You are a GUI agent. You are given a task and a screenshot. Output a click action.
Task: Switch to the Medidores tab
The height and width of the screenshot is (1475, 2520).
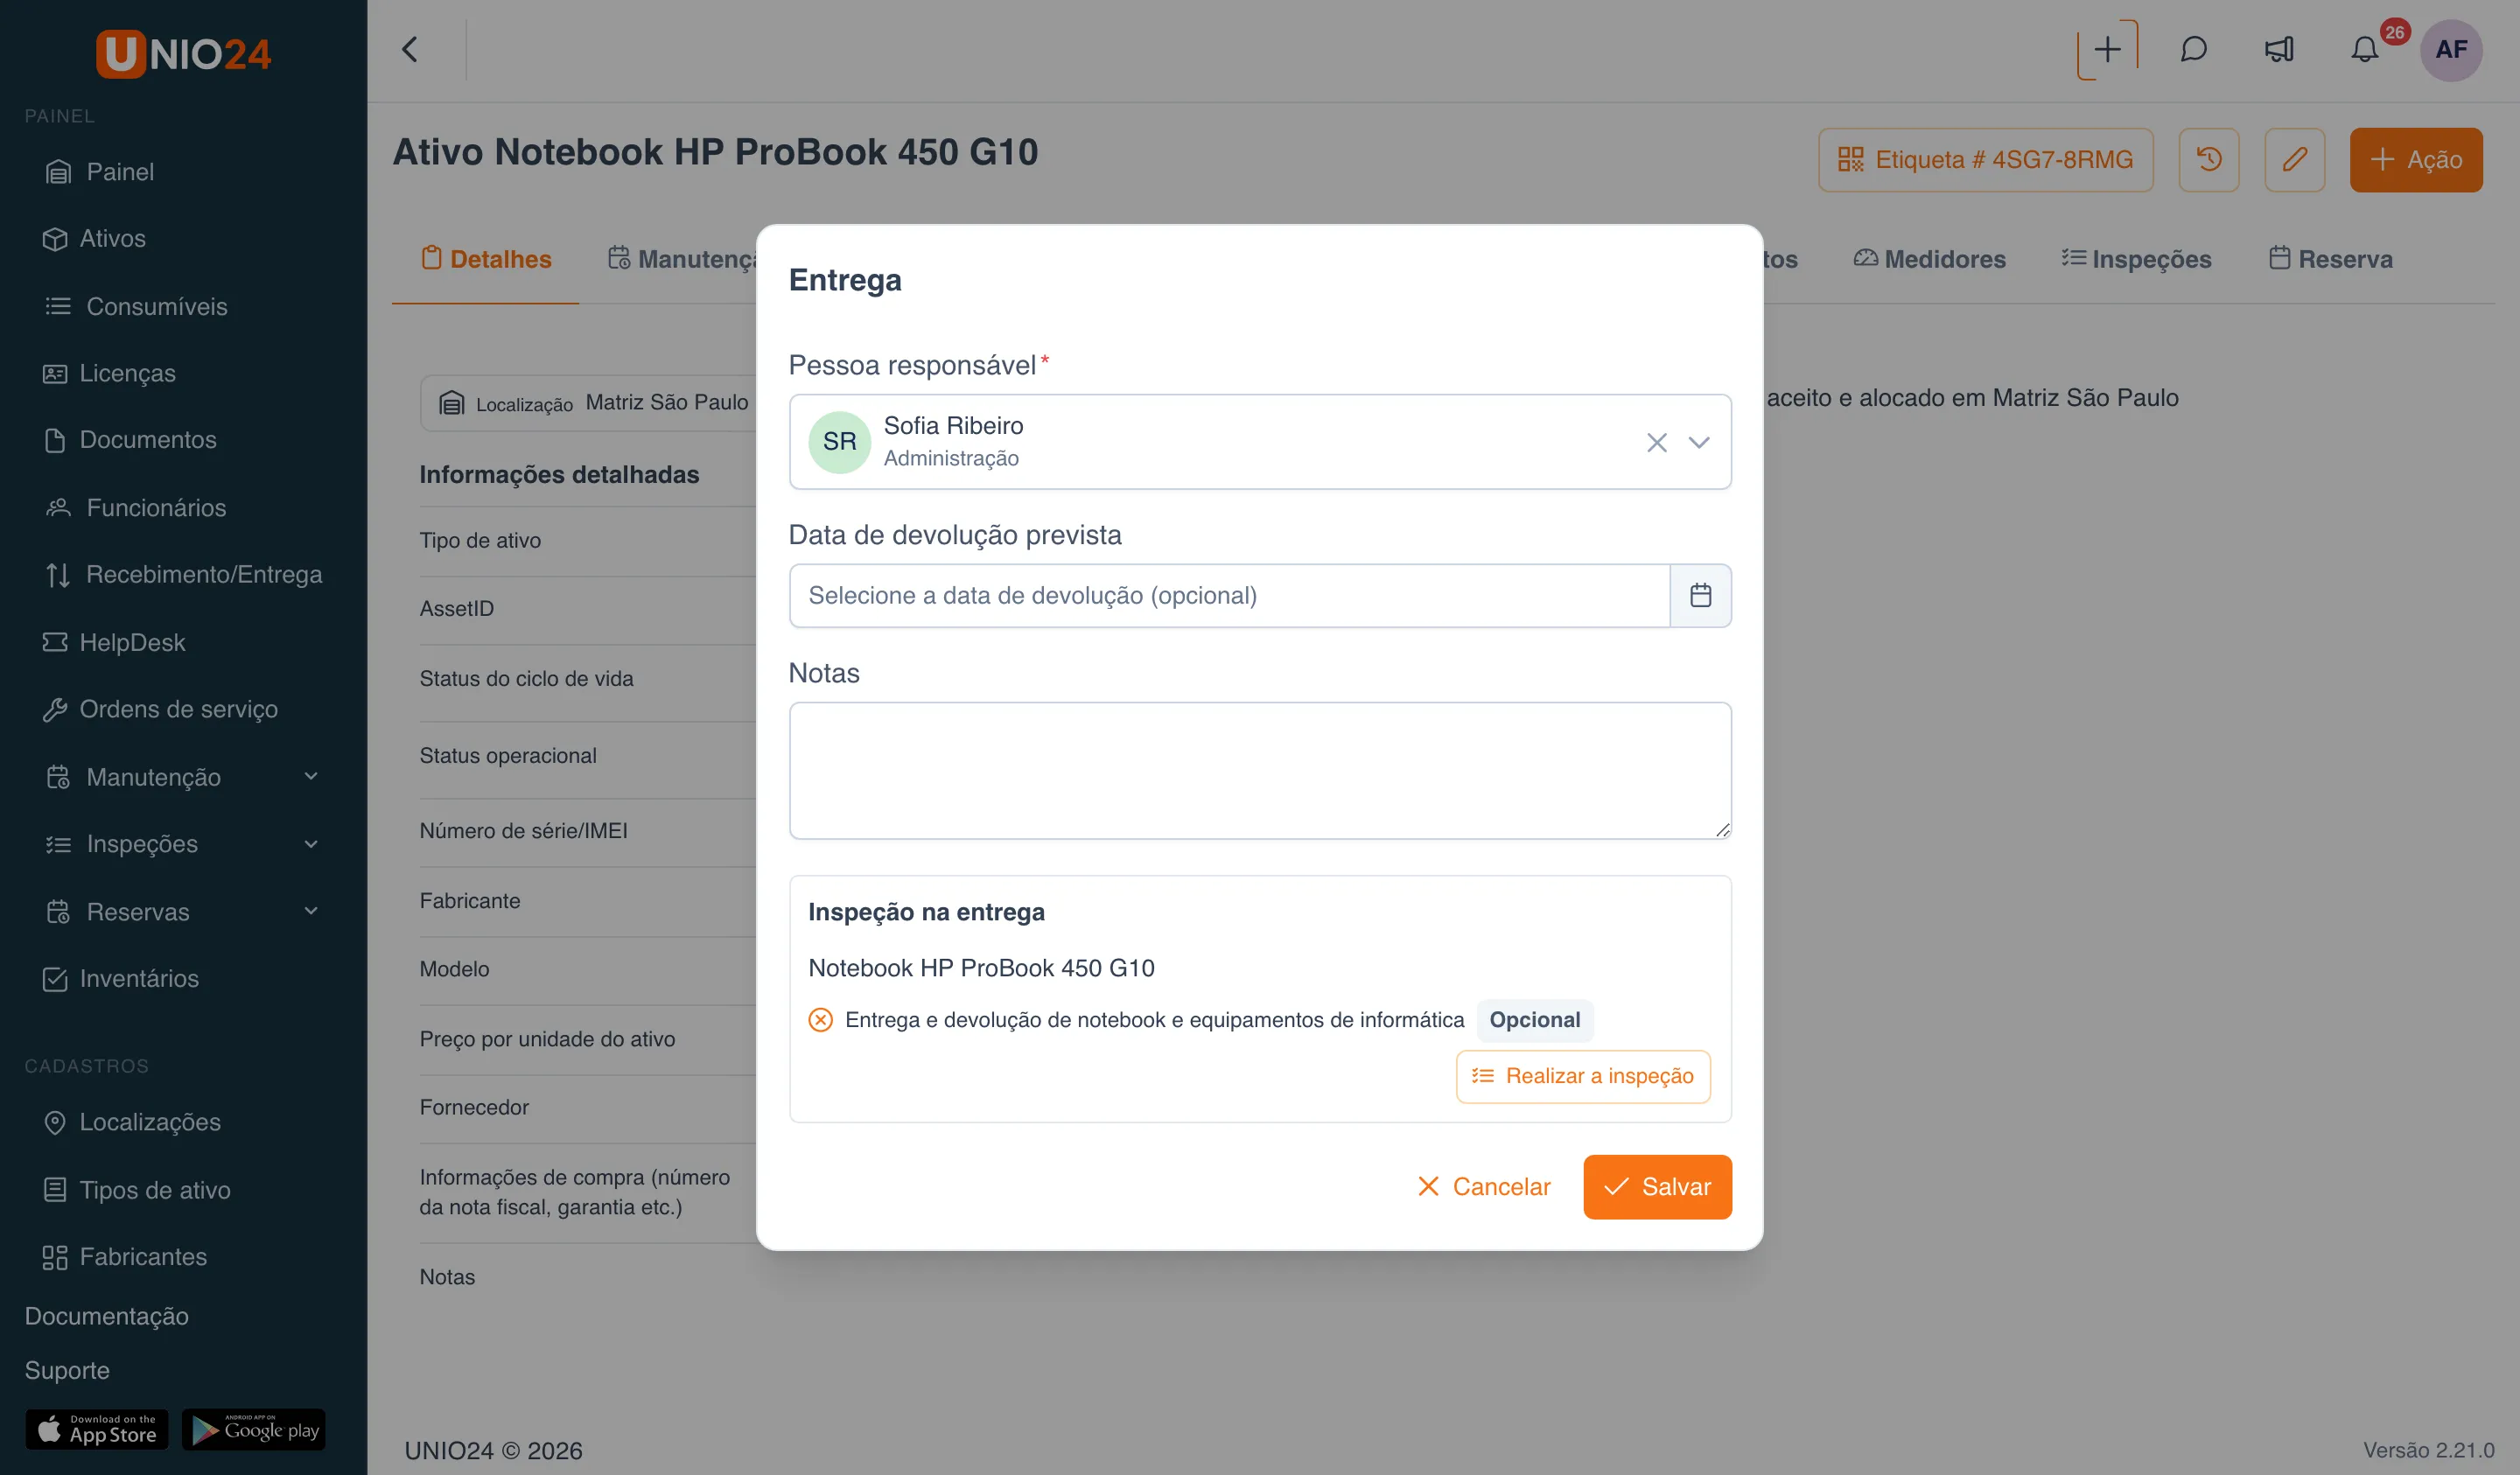(x=1930, y=259)
